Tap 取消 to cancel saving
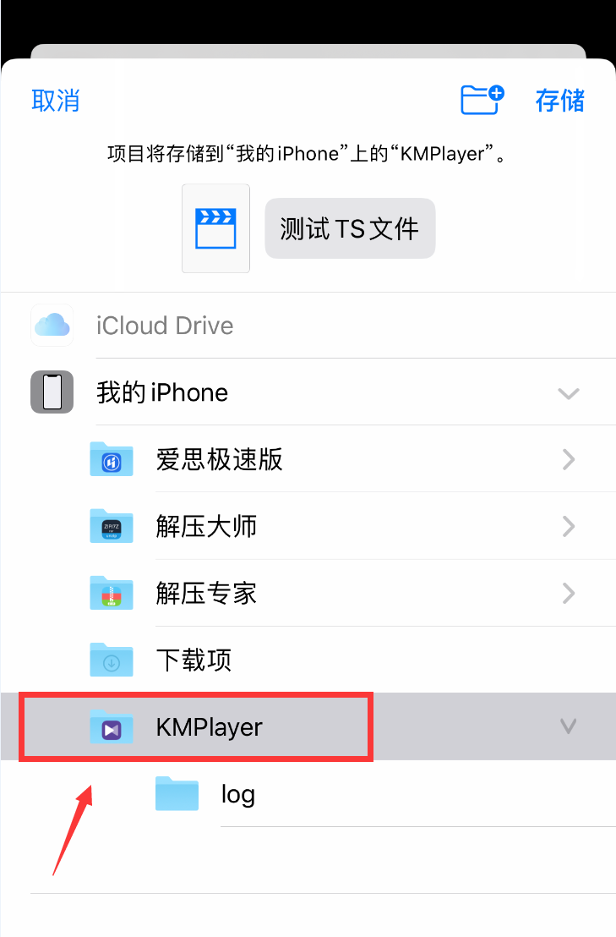Viewport: 616px width, 937px height. pos(56,101)
